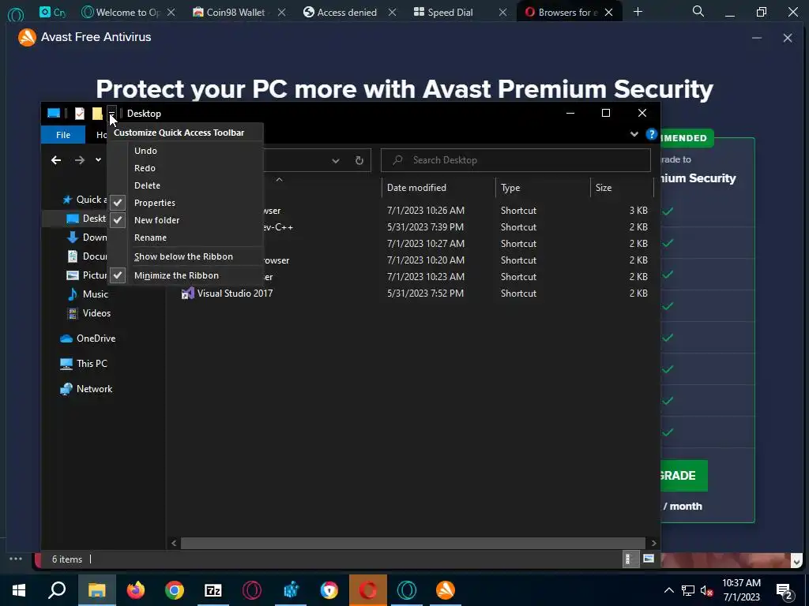Refresh the Desktop folder view

point(359,160)
